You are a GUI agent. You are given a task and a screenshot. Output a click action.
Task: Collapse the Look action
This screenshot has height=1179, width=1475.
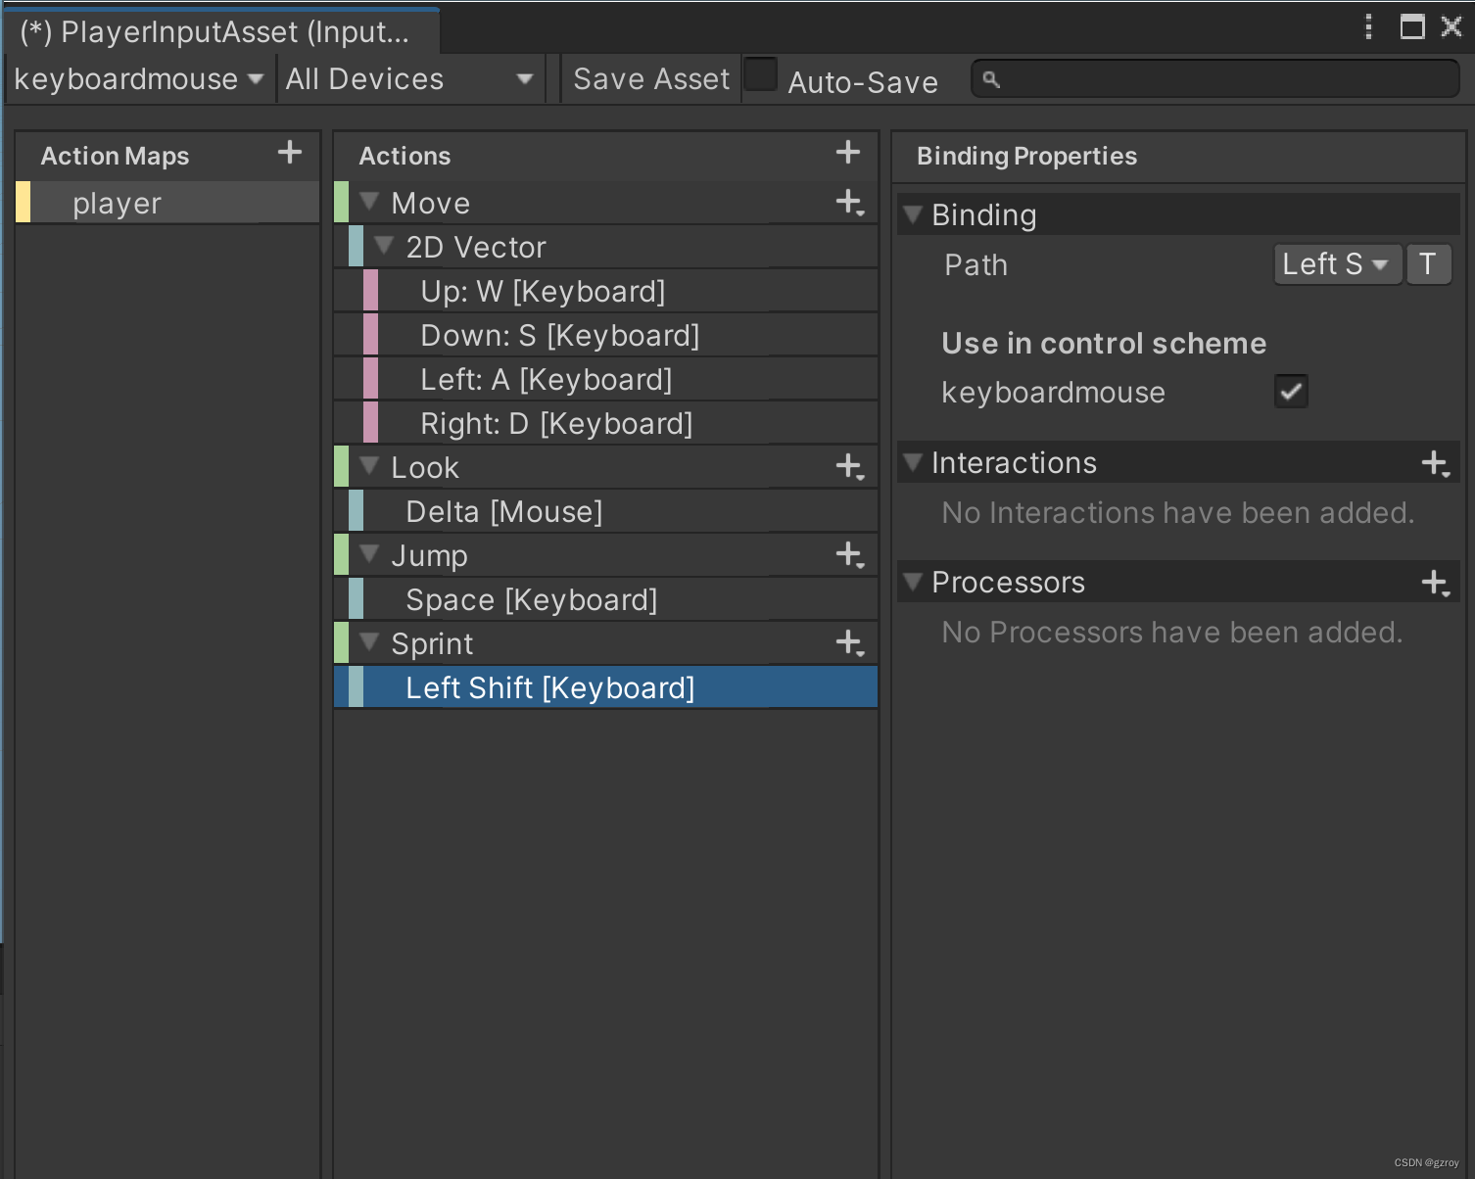pos(369,465)
